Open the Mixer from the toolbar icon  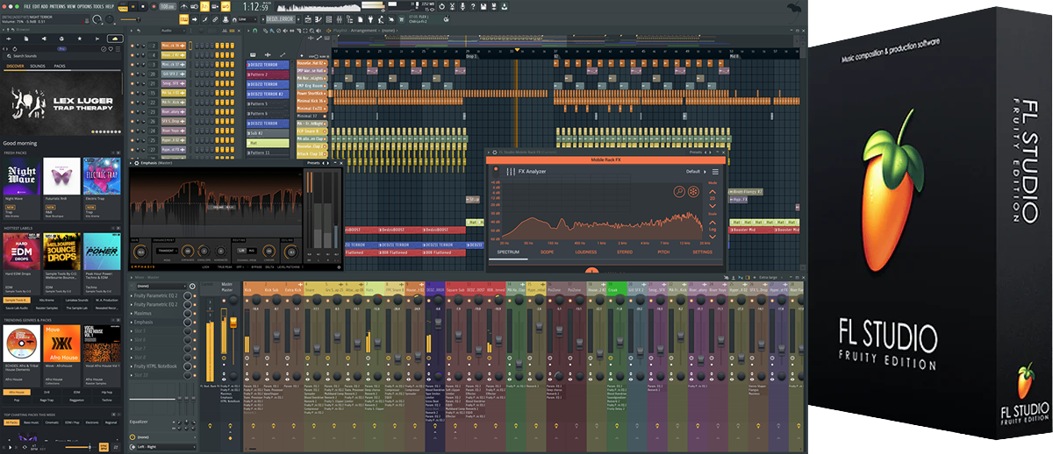tap(339, 19)
